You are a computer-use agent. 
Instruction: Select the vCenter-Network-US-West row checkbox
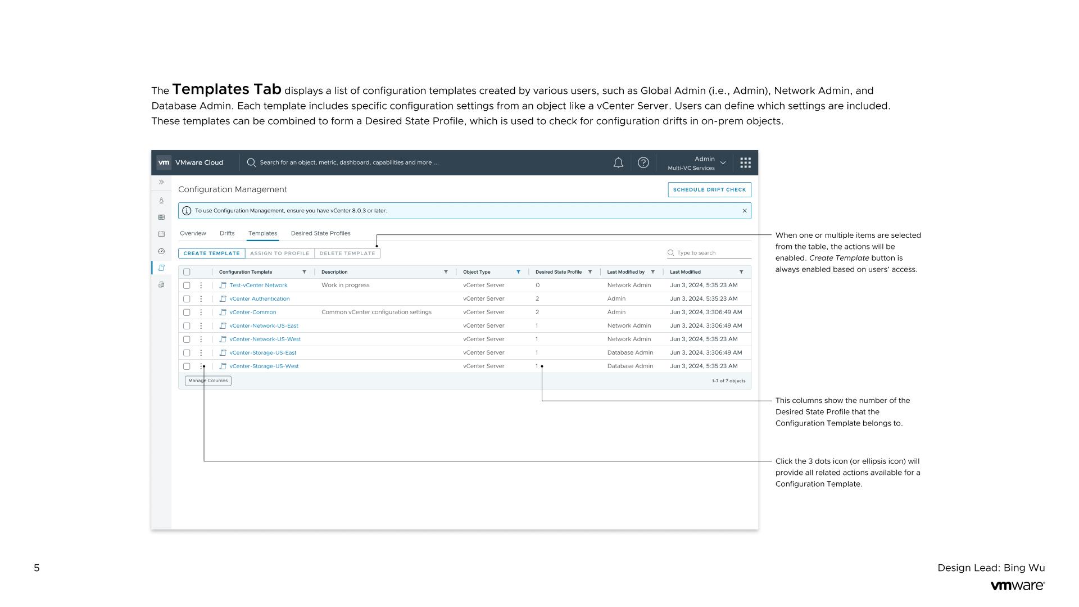187,339
